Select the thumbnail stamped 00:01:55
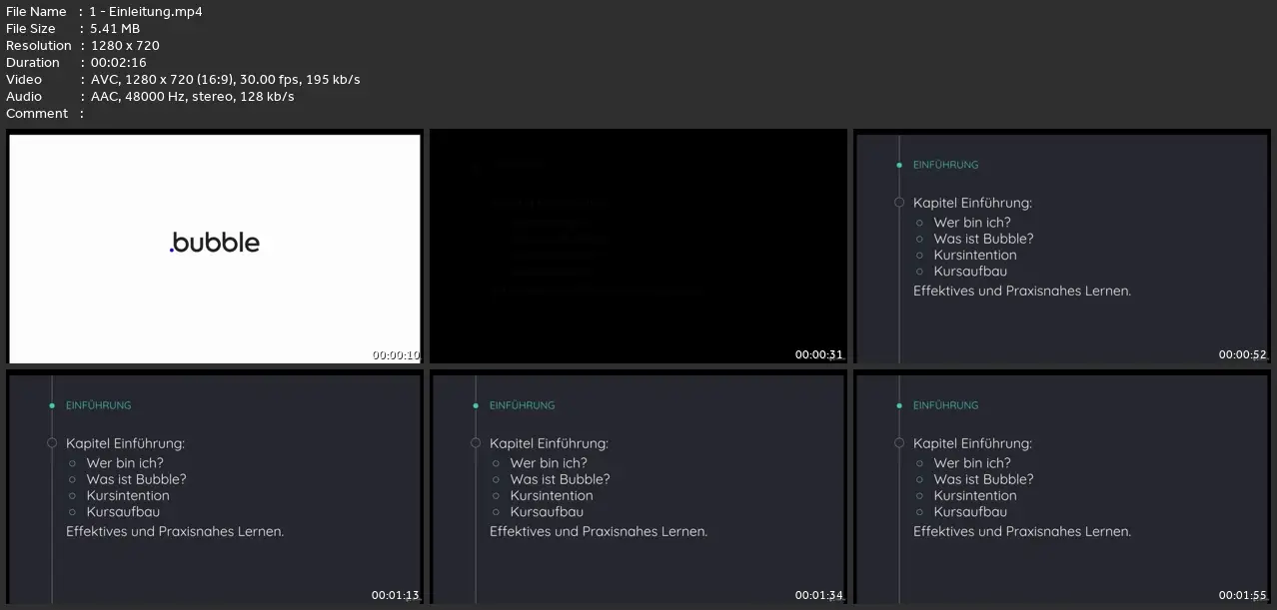 (x=1062, y=489)
